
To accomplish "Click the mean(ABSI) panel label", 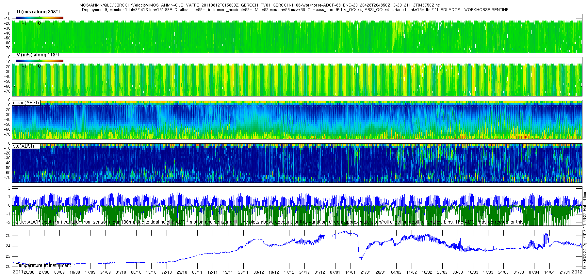I will point(26,103).
